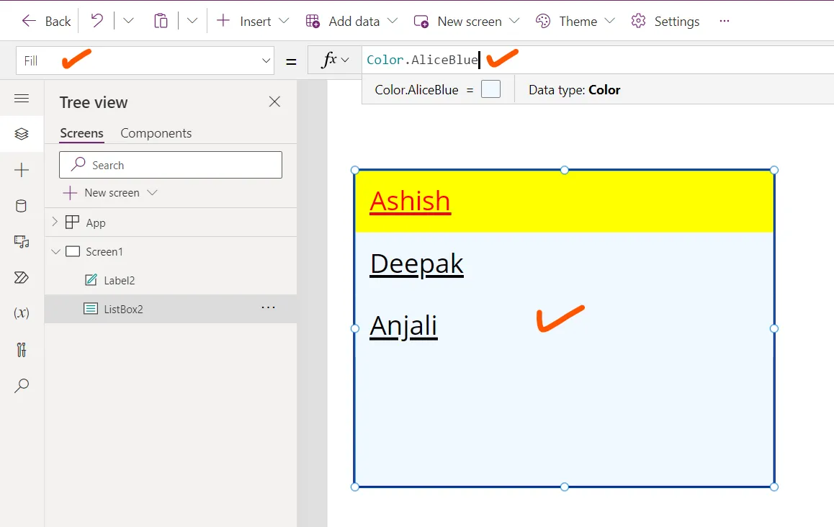834x527 pixels.
Task: Expand the Screen1 tree item
Action: (x=56, y=251)
